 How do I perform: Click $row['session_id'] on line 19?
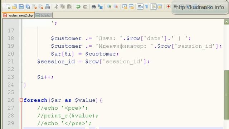(x=188, y=46)
